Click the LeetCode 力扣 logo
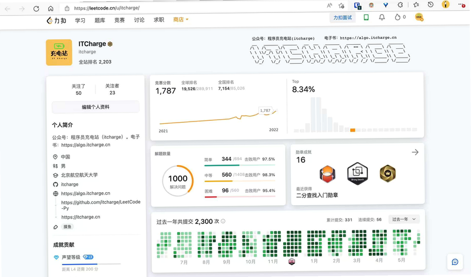This screenshot has height=277, width=471. coord(57,20)
